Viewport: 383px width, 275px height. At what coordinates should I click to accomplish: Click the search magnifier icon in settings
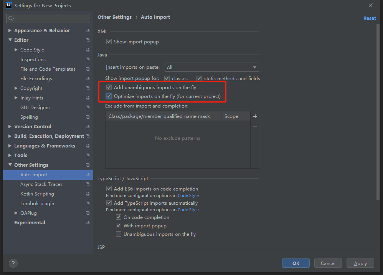click(x=11, y=18)
